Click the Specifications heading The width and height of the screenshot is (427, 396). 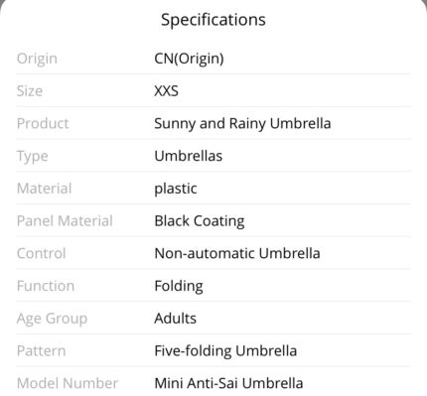click(213, 20)
